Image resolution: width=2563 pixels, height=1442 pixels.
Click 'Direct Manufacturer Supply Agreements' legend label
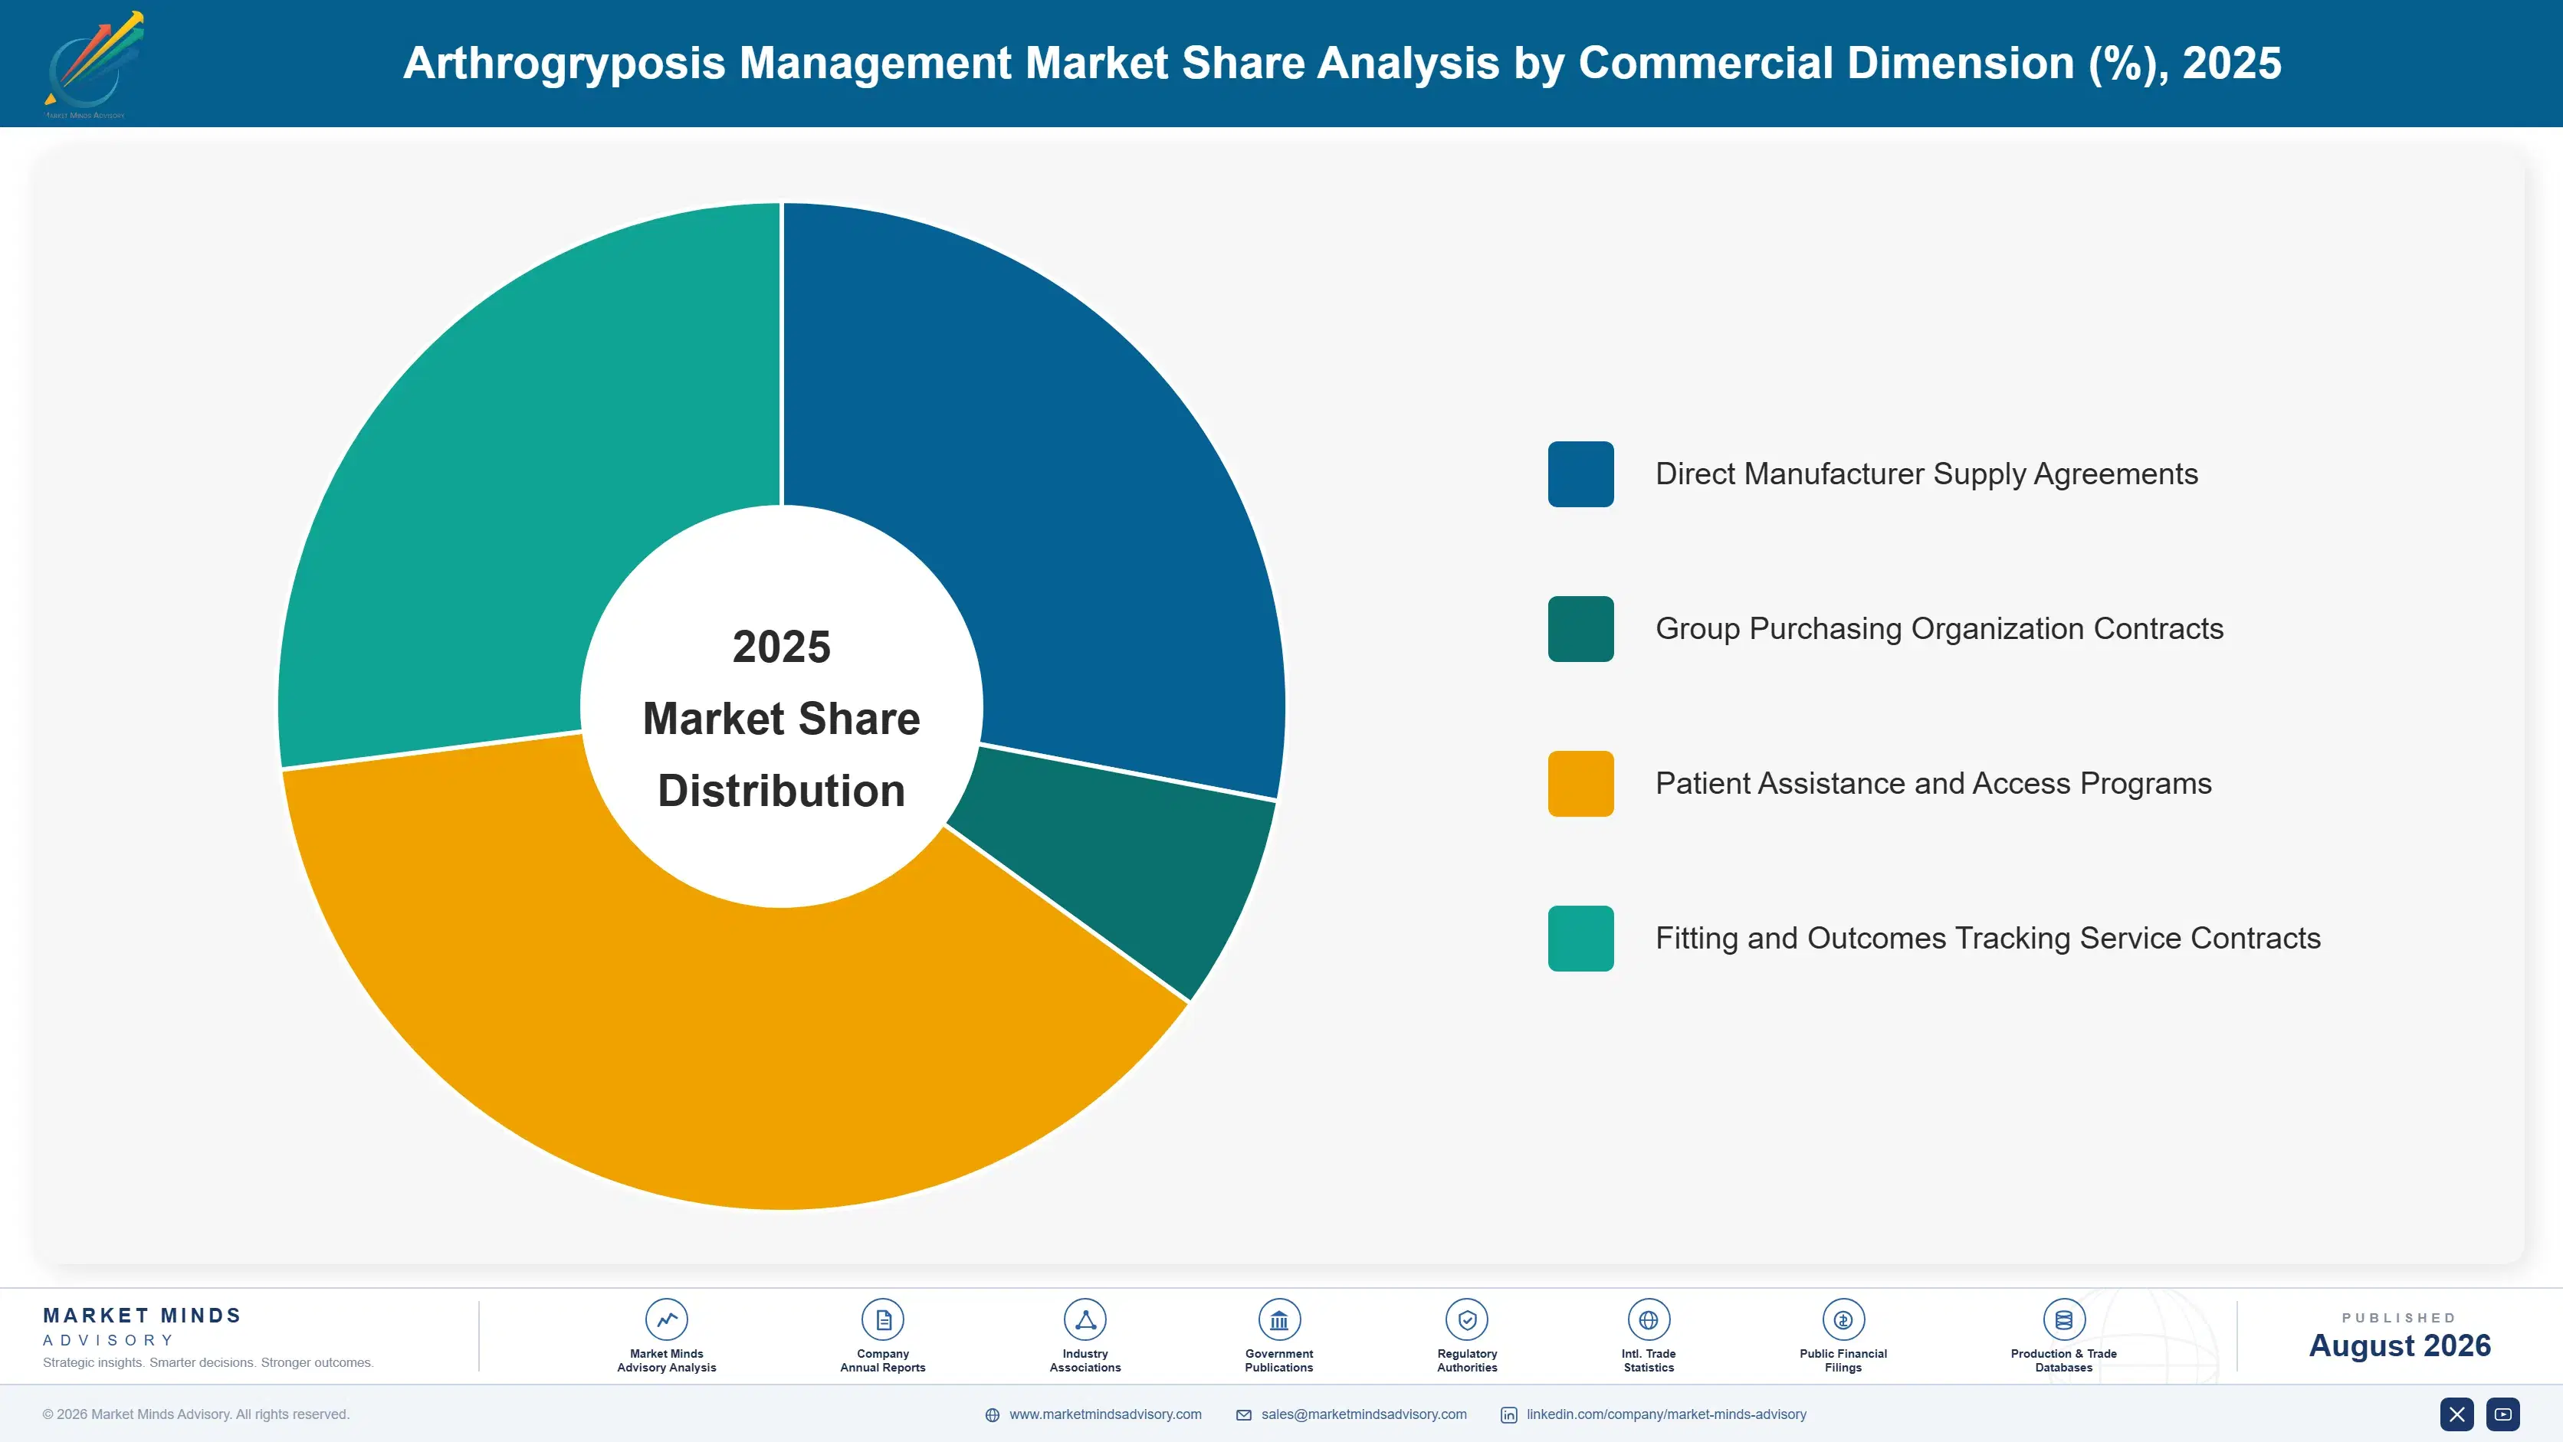(x=1926, y=474)
